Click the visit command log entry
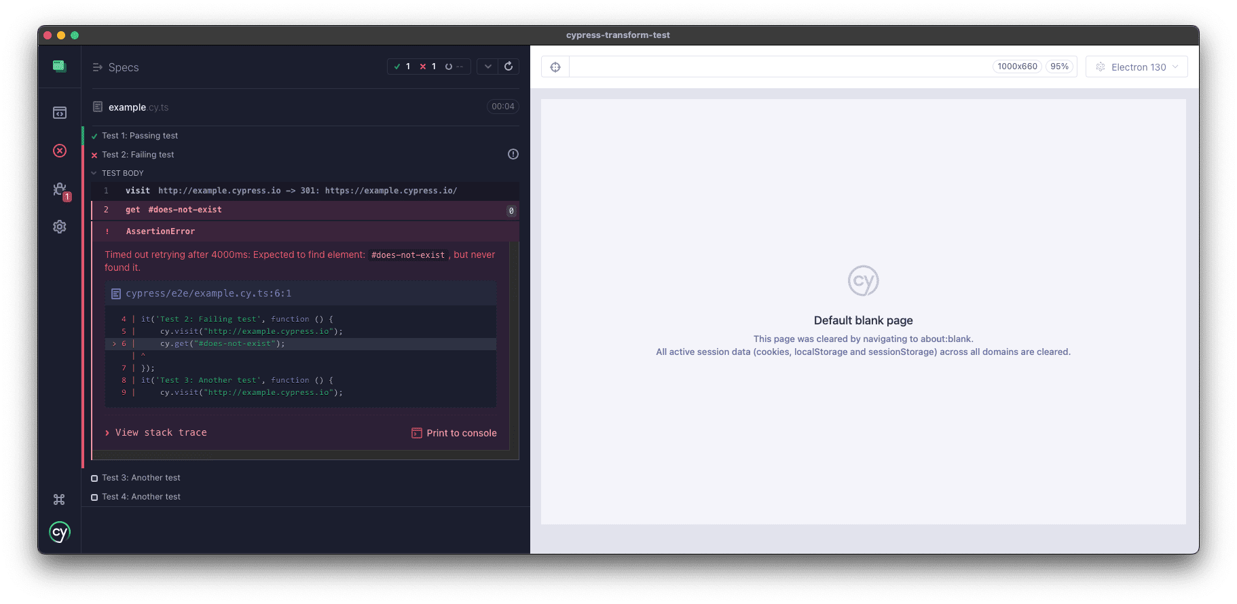This screenshot has width=1237, height=604. click(291, 191)
